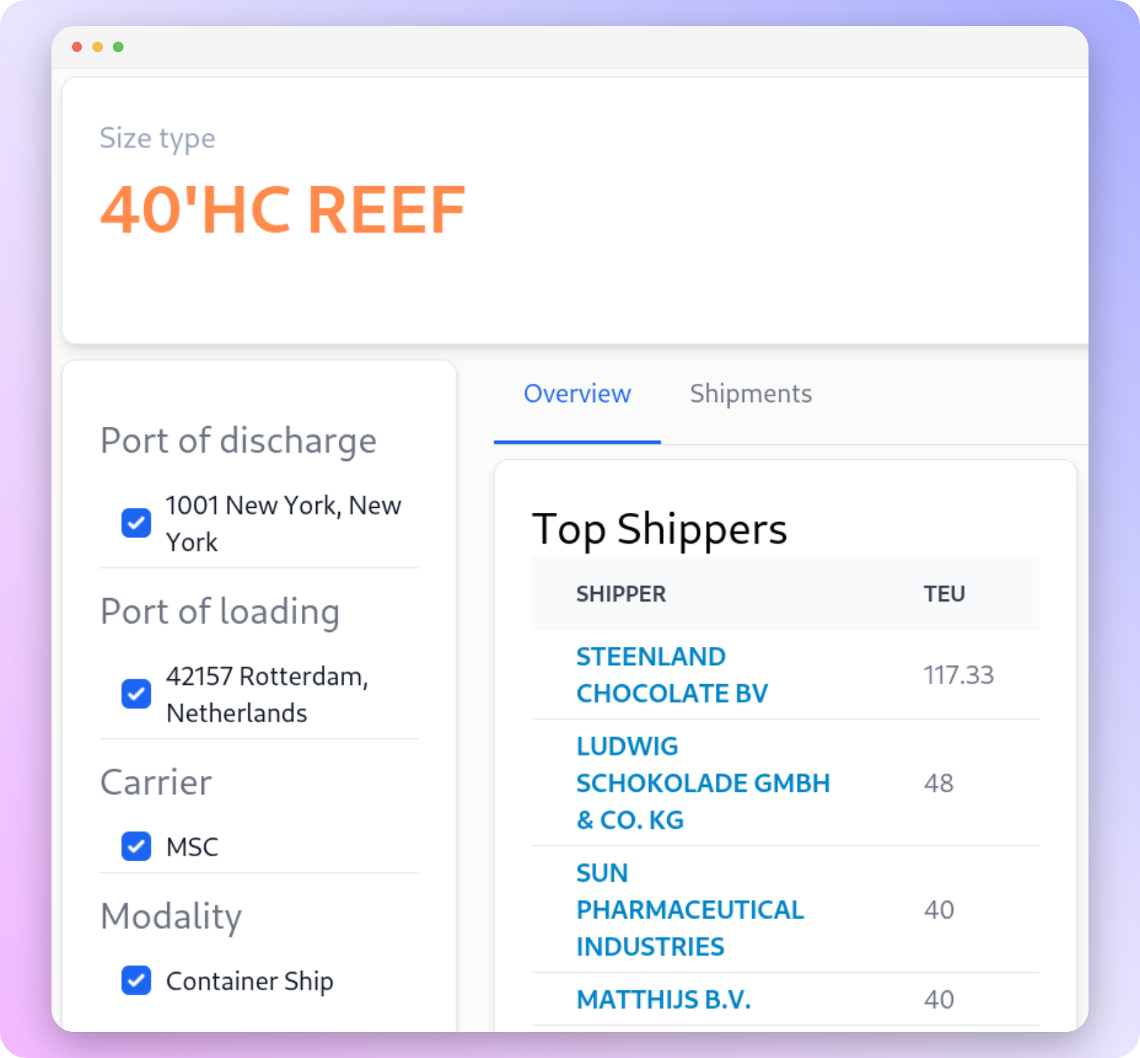Minimize the window with the yellow button

[x=97, y=47]
